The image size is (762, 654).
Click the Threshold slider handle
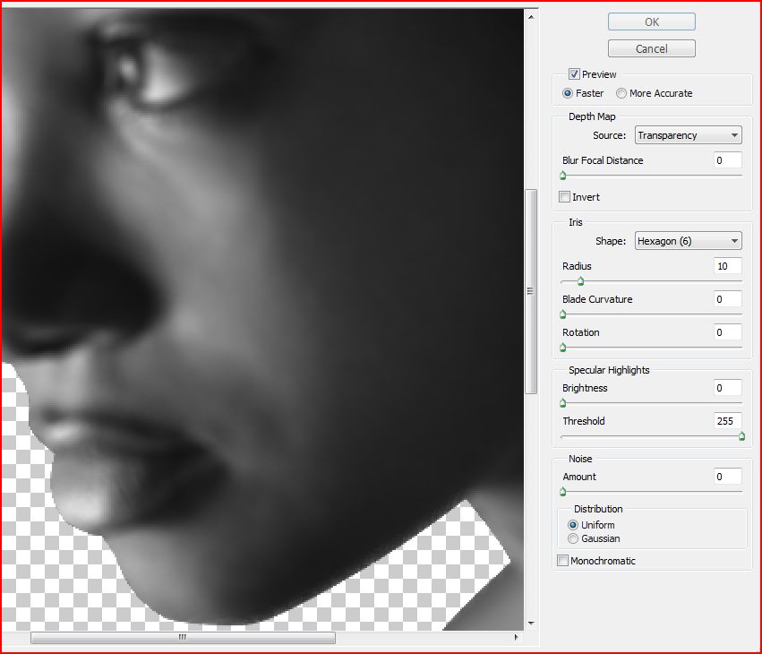coord(741,436)
